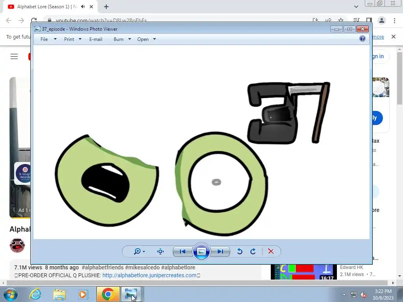This screenshot has height=302, width=403.
Task: Open the alphabetlore.junipercreates.com link
Action: point(149,275)
